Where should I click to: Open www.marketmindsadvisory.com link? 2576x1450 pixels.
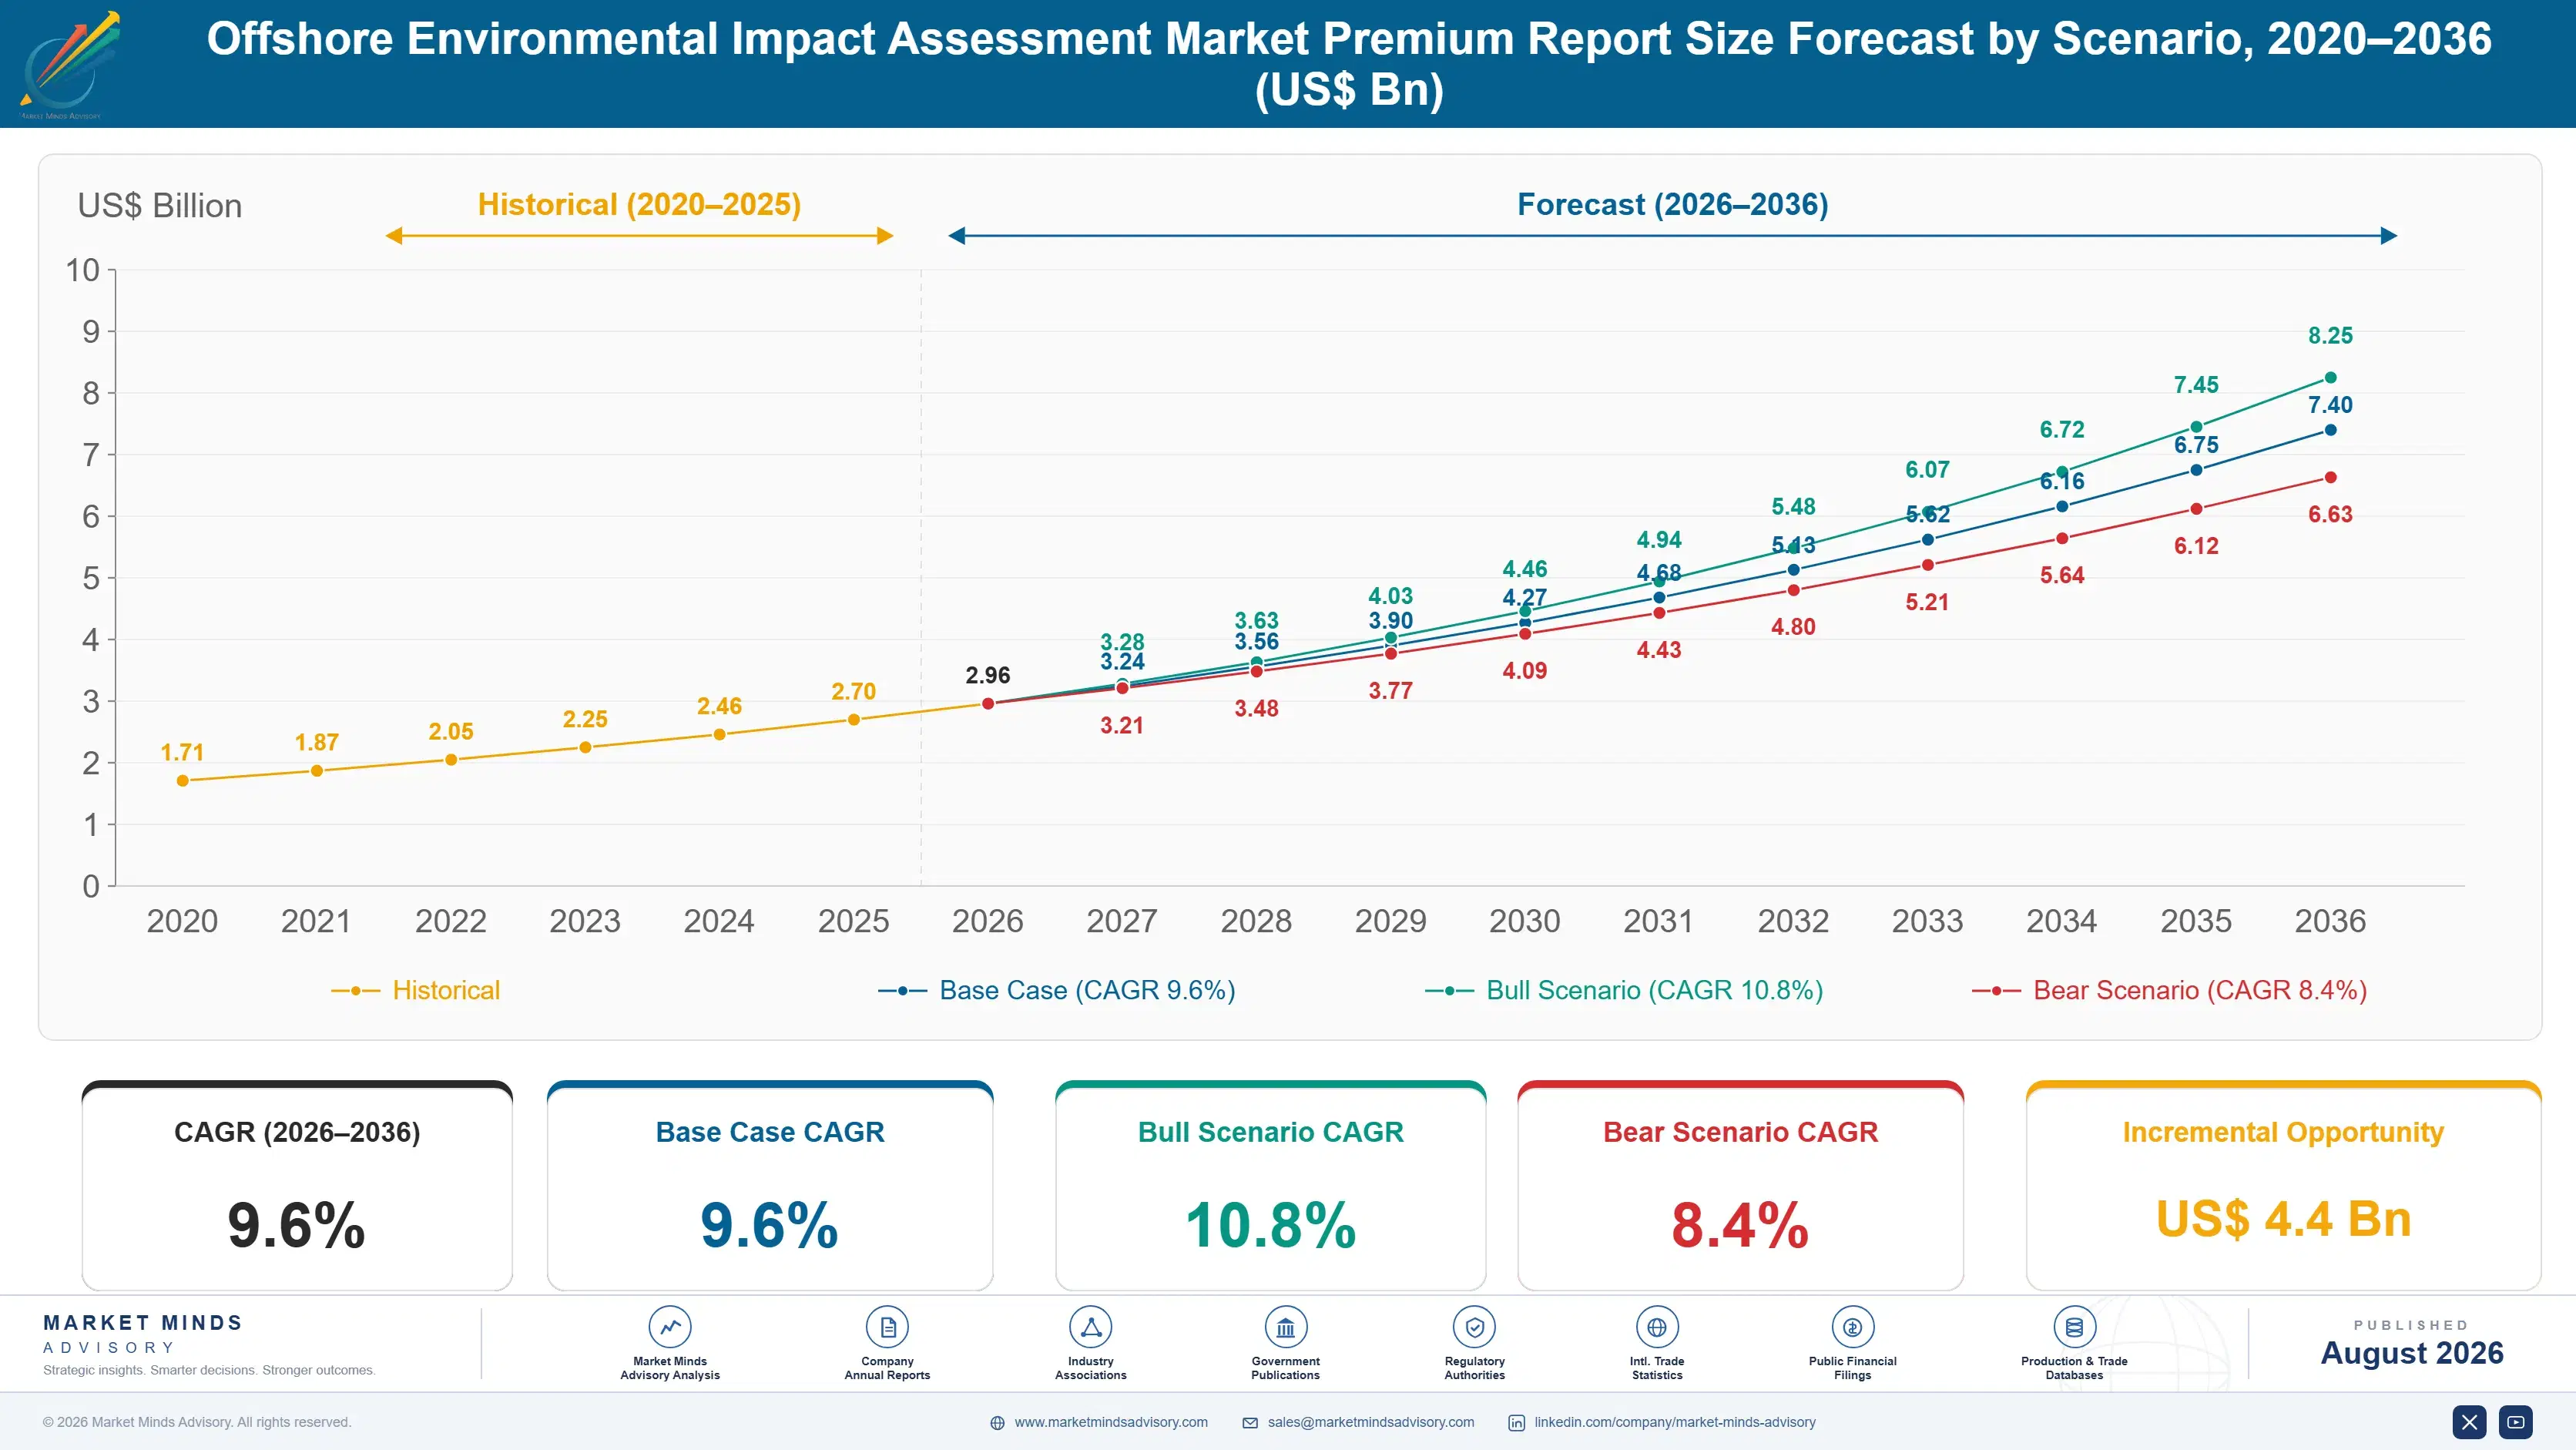tap(1111, 1422)
